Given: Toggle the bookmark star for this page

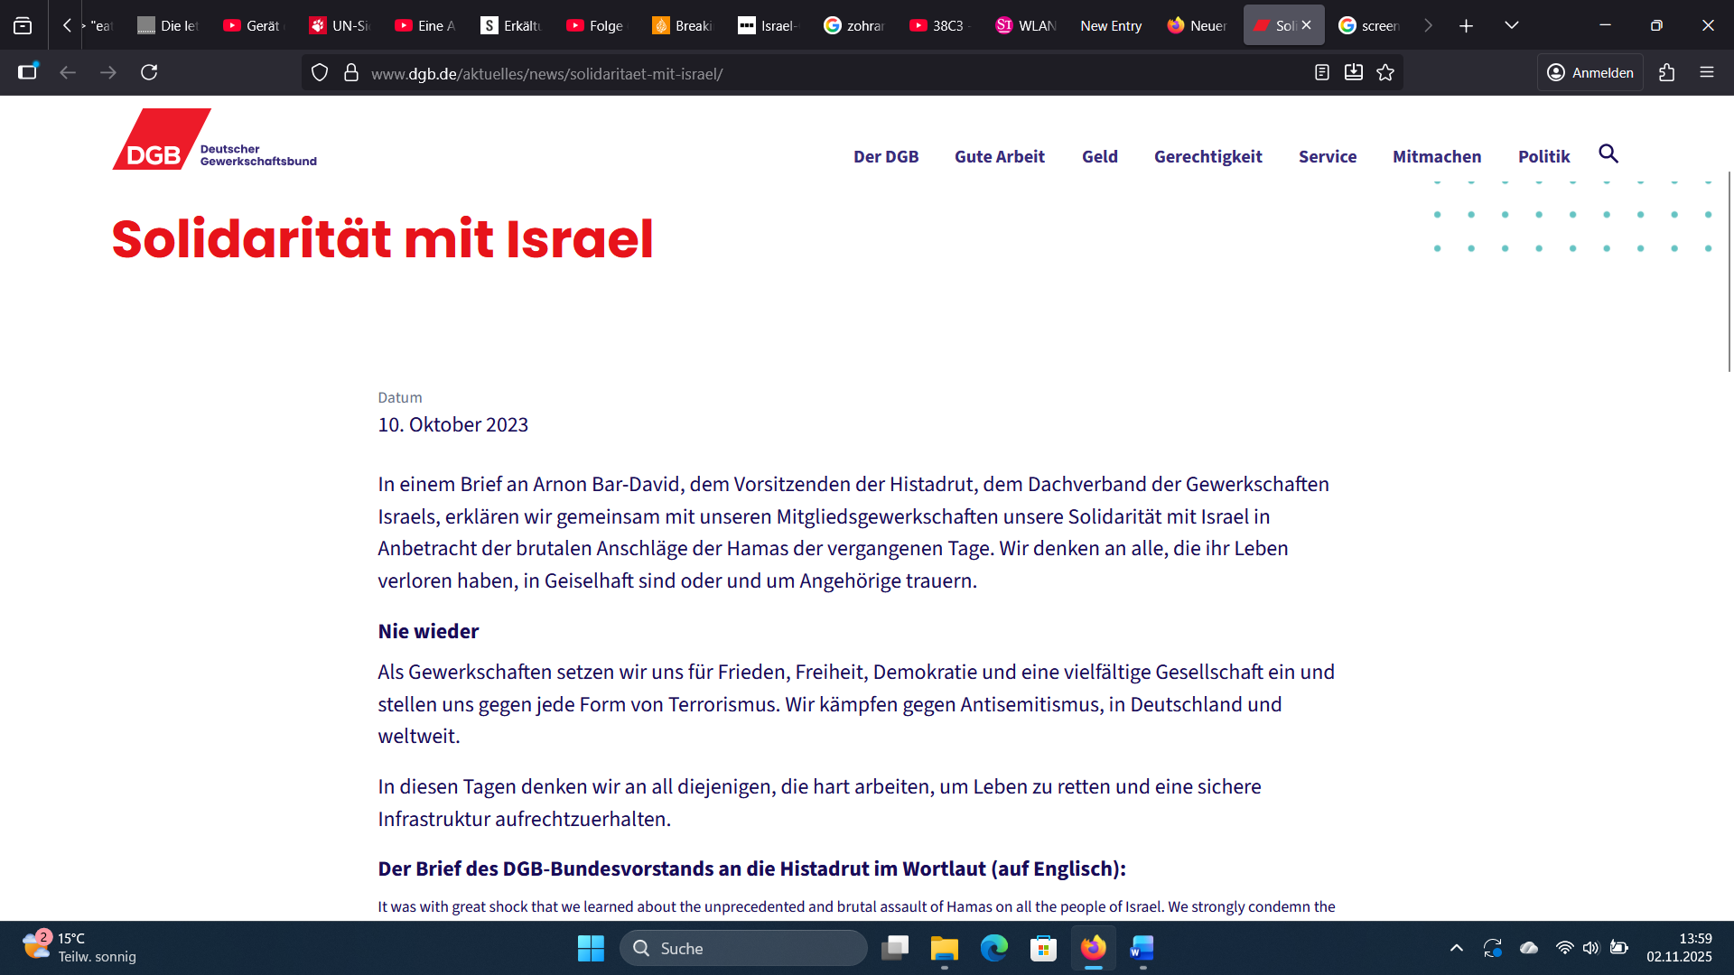Looking at the screenshot, I should click(x=1385, y=72).
